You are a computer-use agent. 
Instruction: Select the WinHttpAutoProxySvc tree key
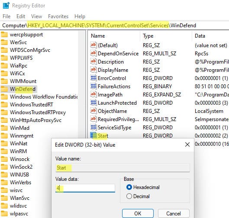35,120
